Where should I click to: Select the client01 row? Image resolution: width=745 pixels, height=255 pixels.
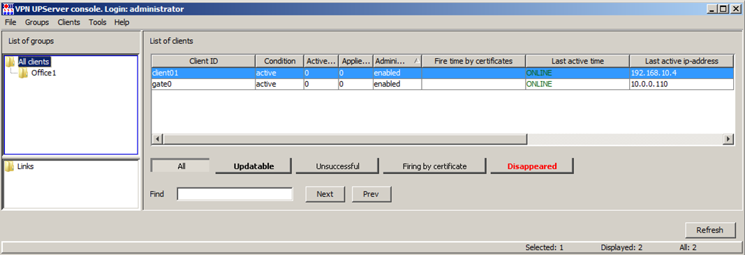[443, 73]
